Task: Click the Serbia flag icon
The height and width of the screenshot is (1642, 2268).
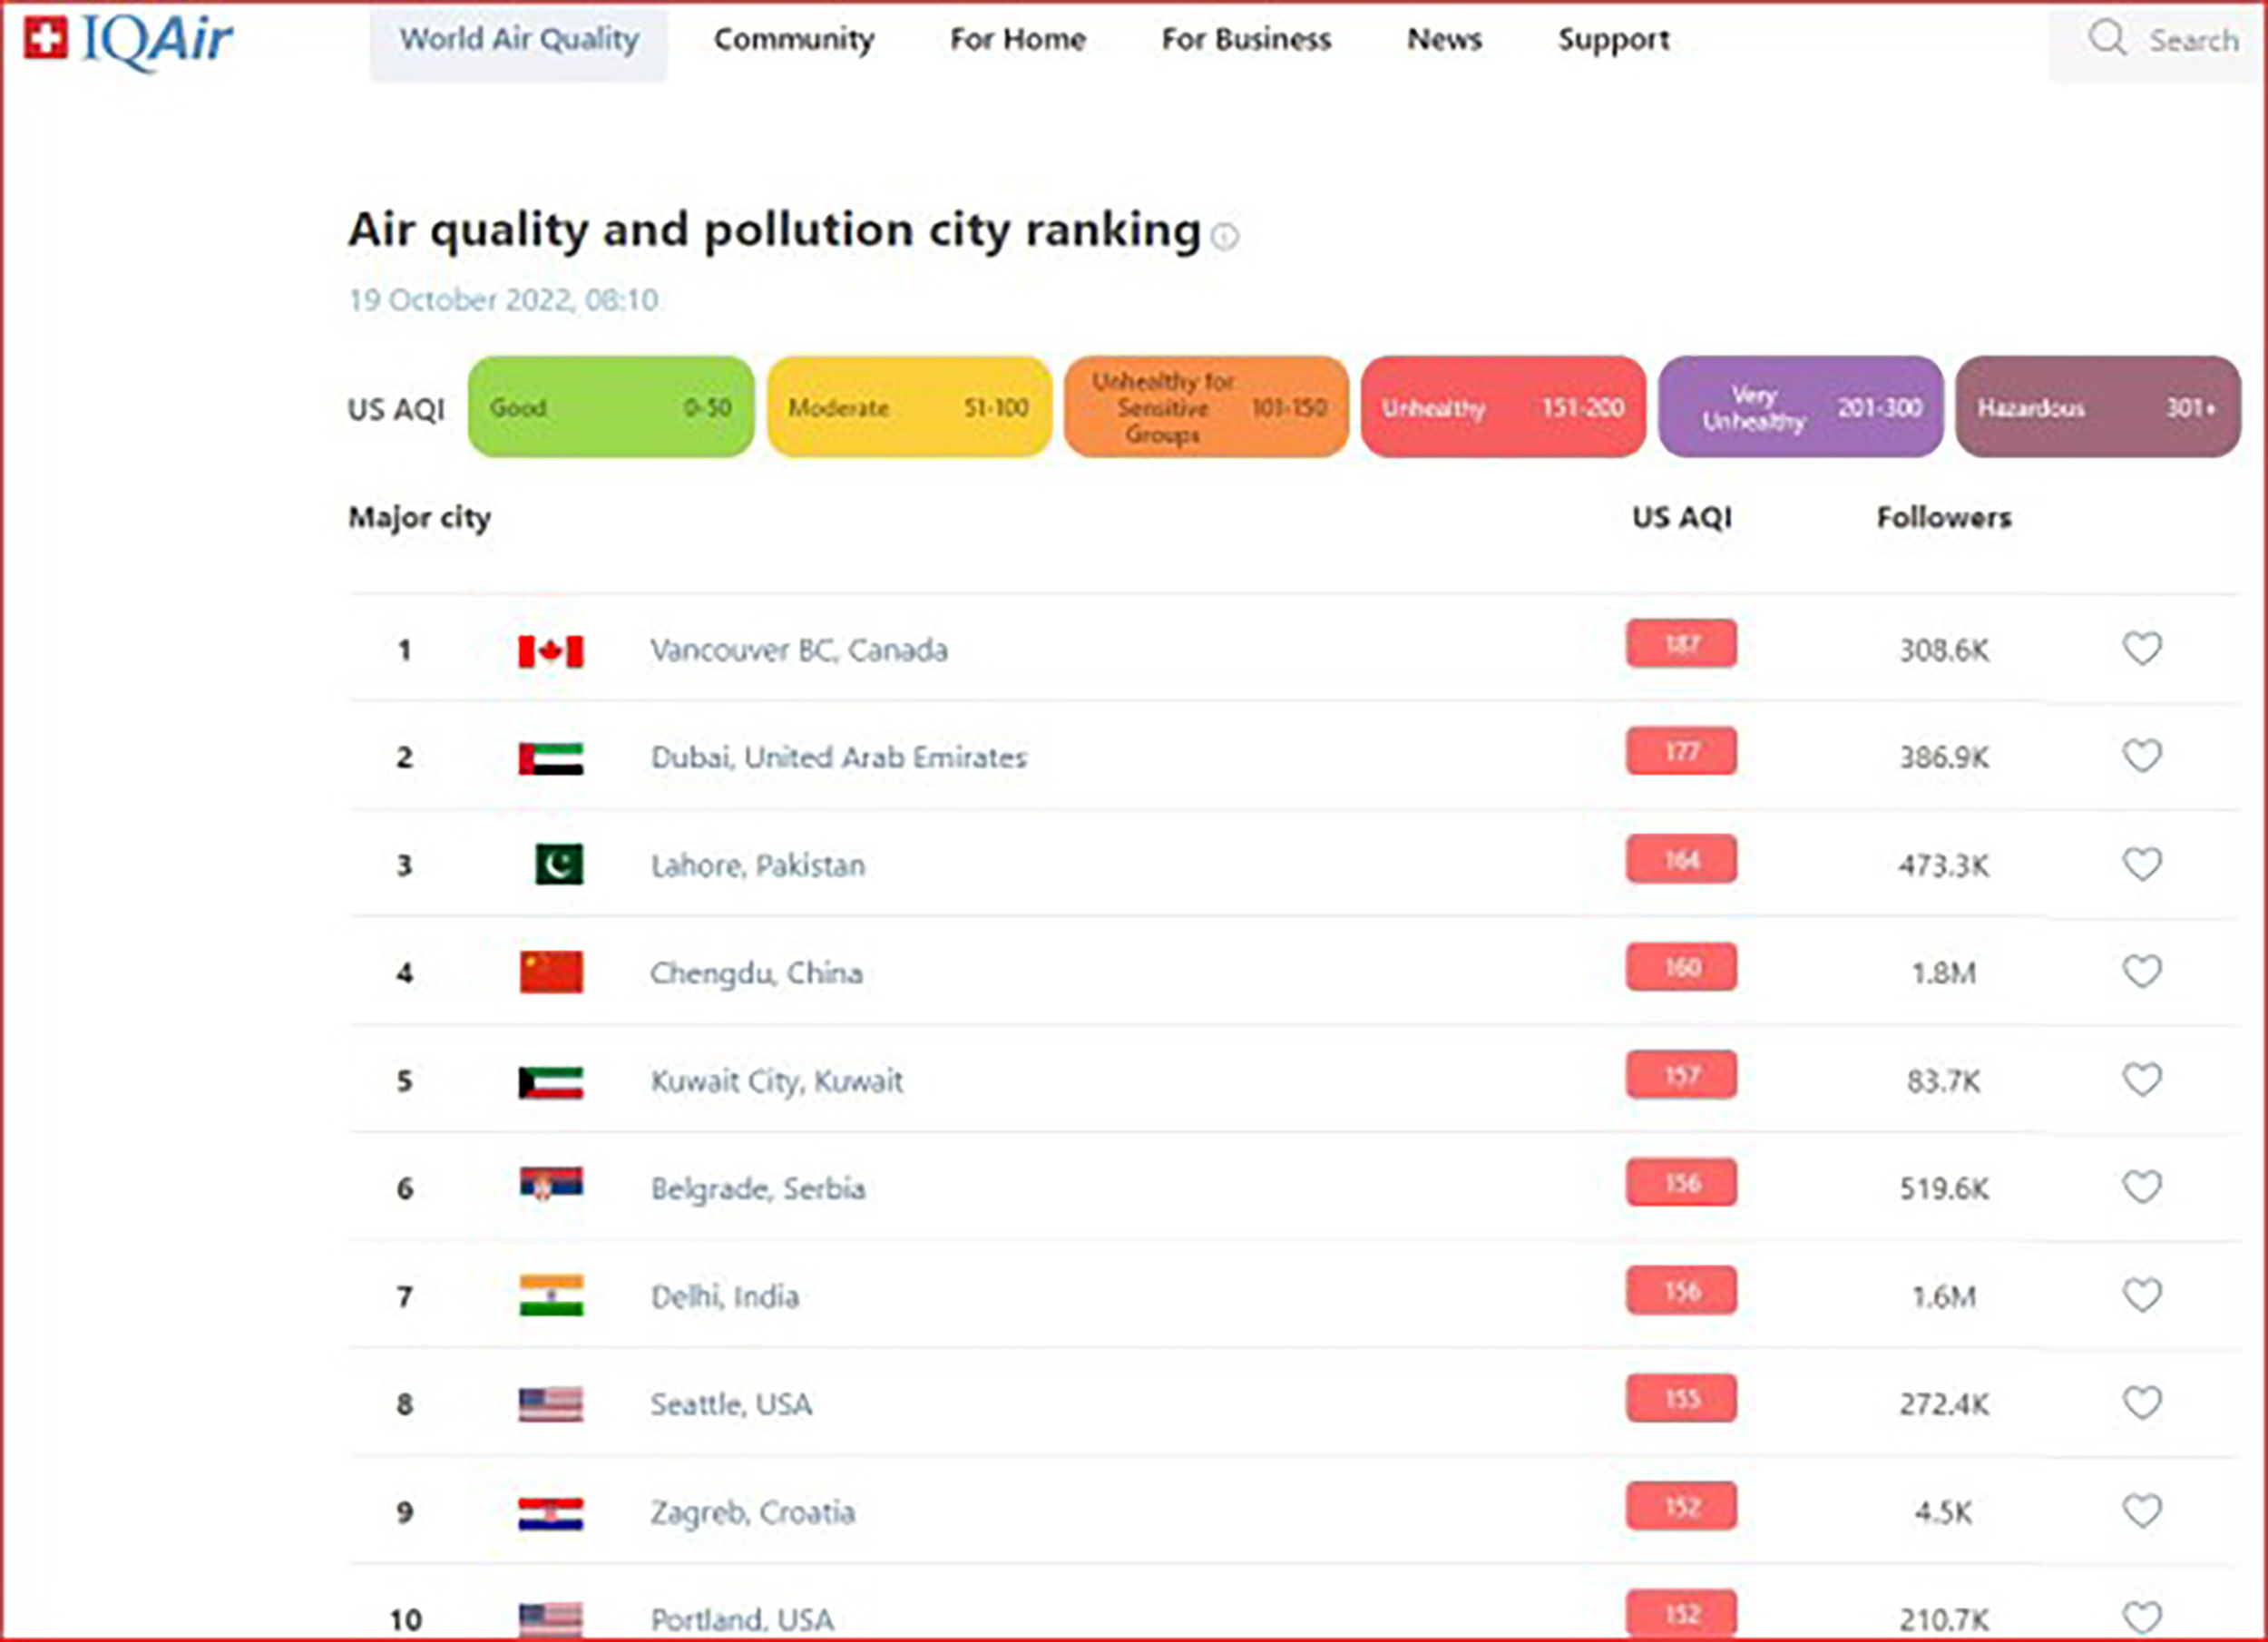Action: [x=551, y=1184]
